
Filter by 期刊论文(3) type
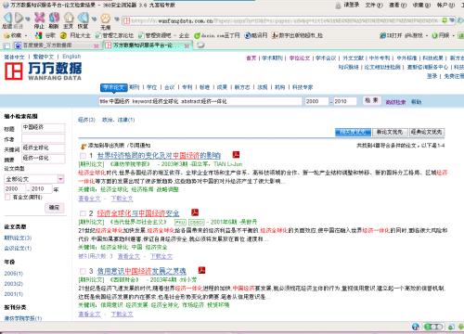pos(18,238)
